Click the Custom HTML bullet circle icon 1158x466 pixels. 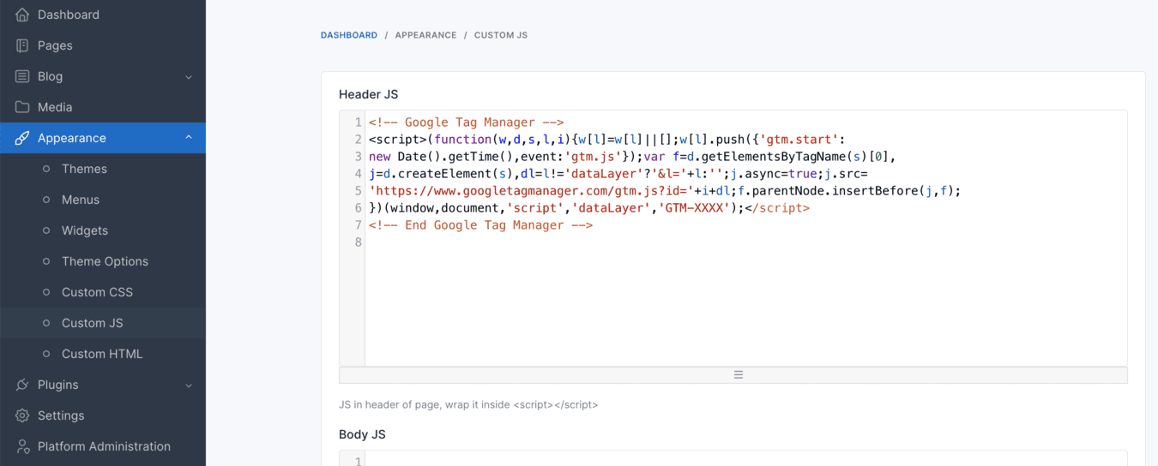click(x=46, y=354)
